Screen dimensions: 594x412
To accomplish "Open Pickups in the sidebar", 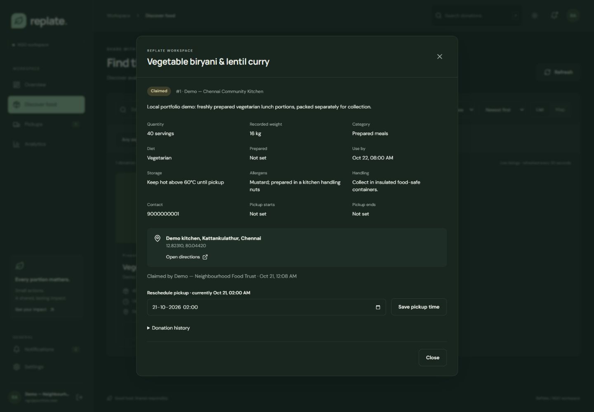I will (x=46, y=124).
